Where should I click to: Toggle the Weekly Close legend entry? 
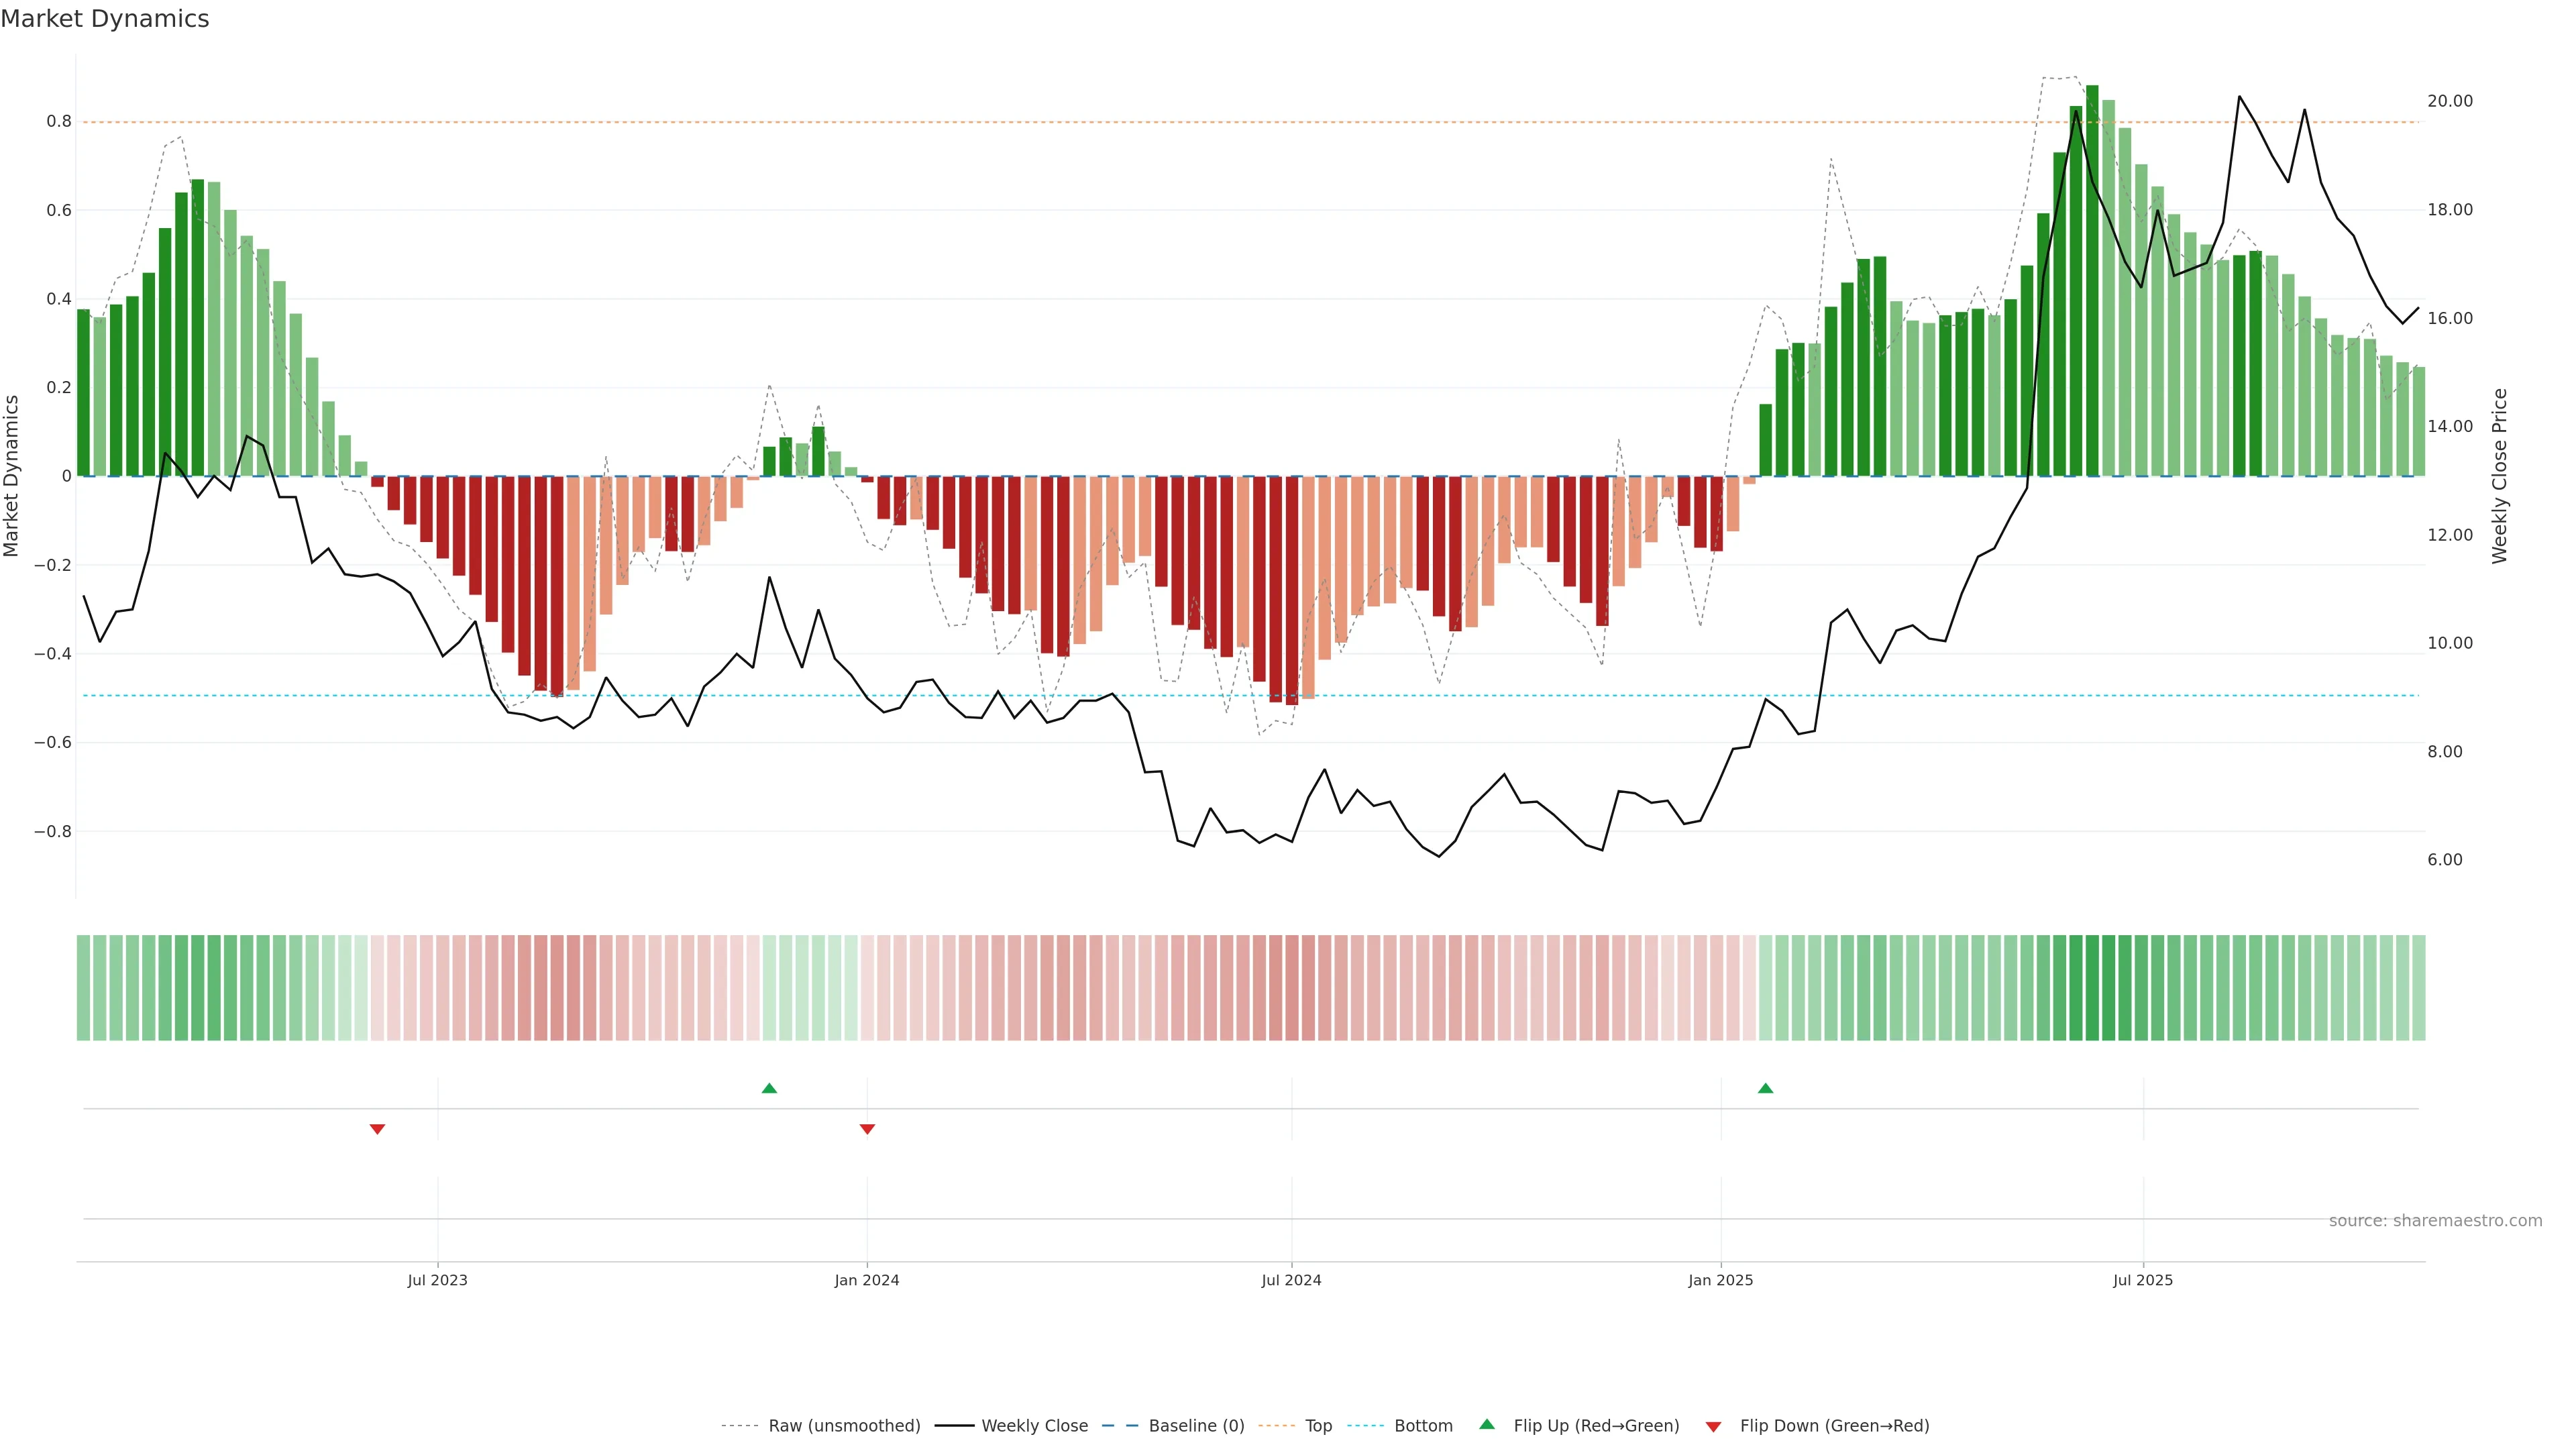pos(1034,1426)
